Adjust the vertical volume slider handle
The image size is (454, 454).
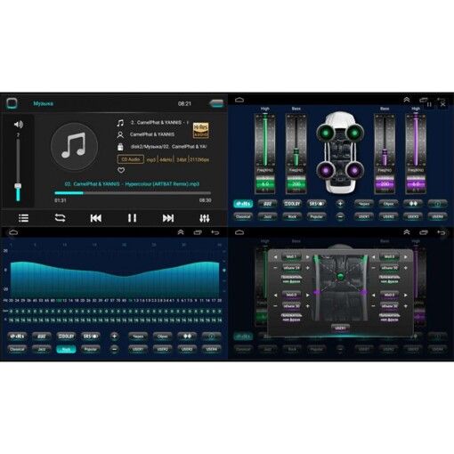tap(18, 186)
